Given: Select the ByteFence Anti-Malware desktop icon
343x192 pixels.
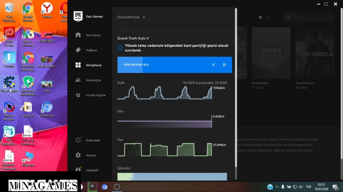Looking at the screenshot, I should click(x=28, y=86).
